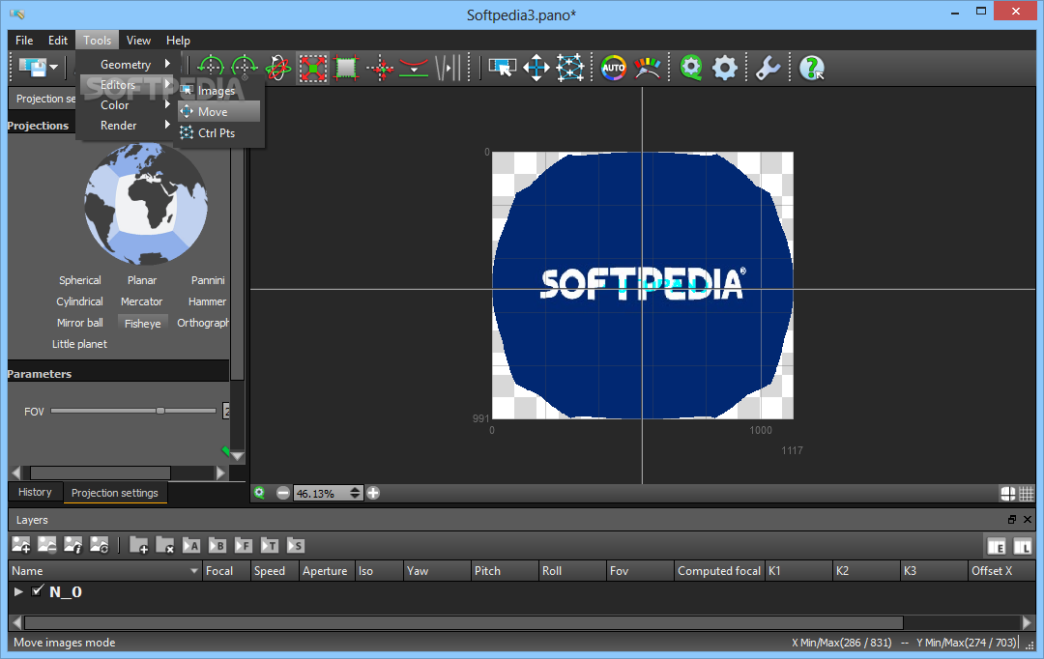Viewport: 1044px width, 659px height.
Task: Expand the N_0 layer row
Action: click(18, 591)
